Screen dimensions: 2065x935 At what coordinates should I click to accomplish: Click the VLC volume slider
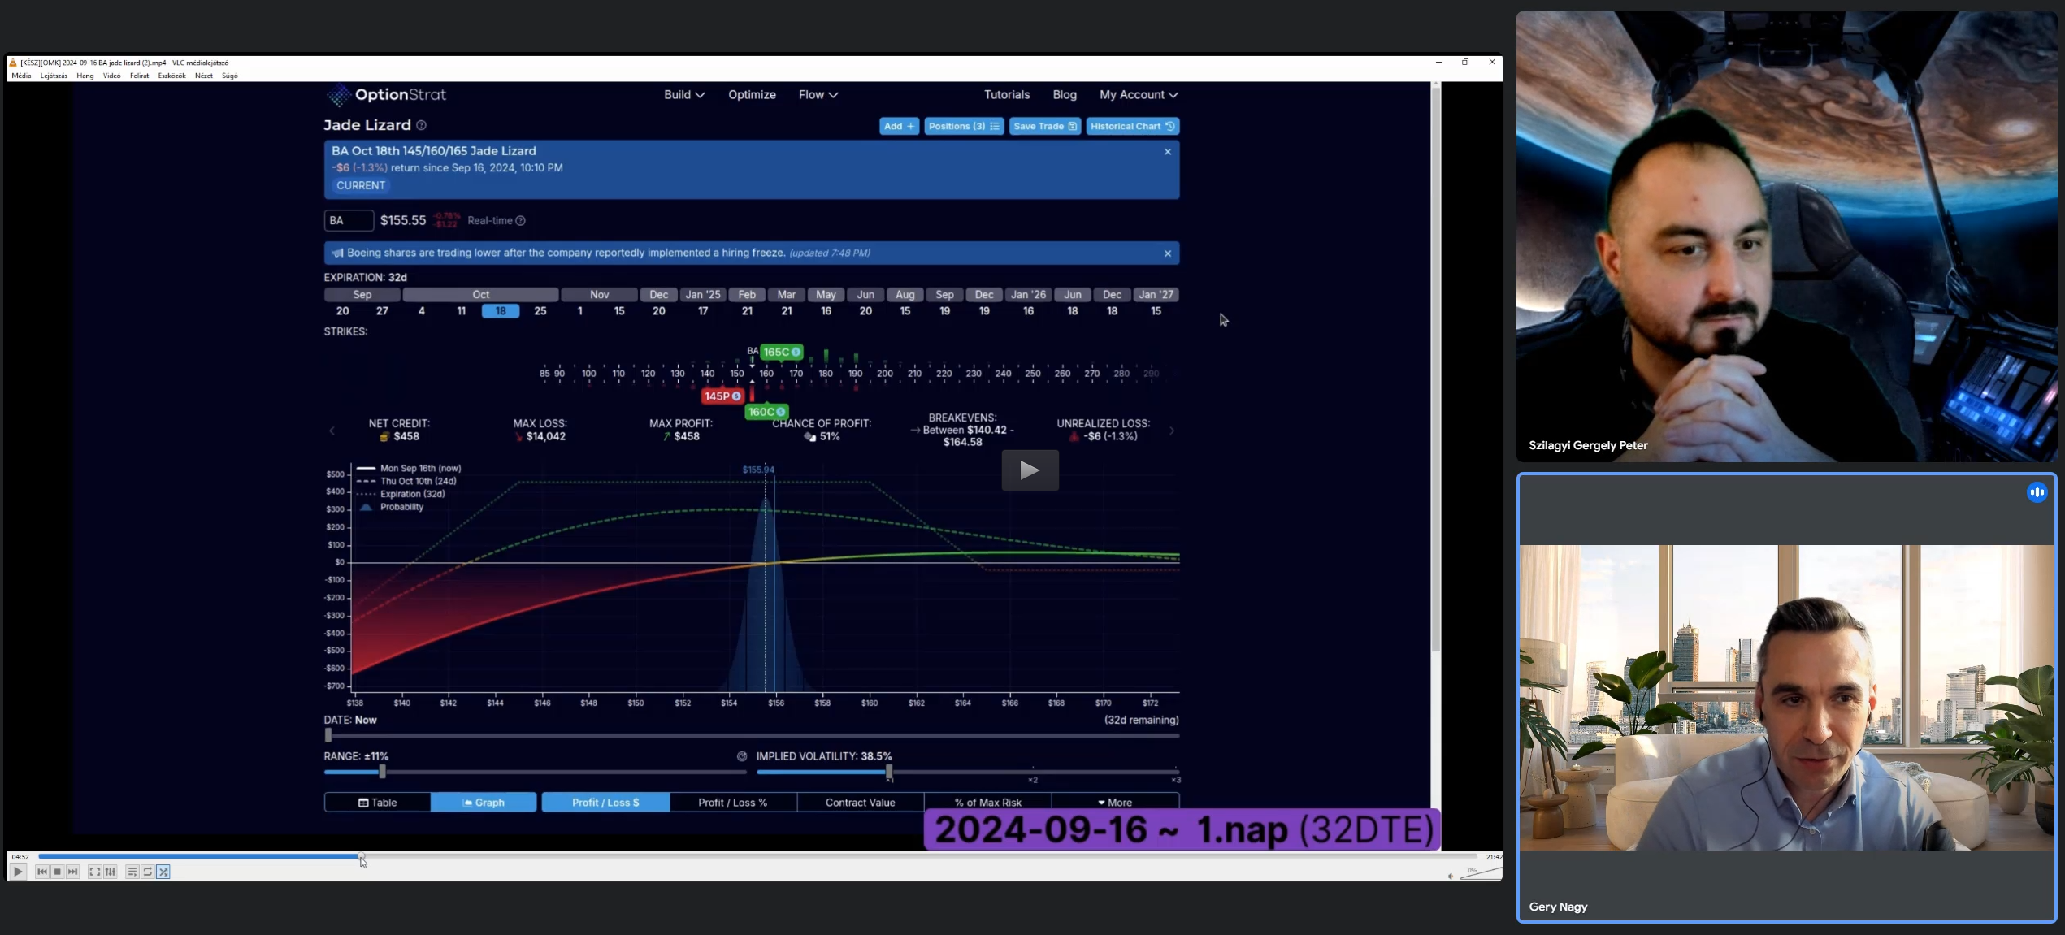coord(1481,872)
